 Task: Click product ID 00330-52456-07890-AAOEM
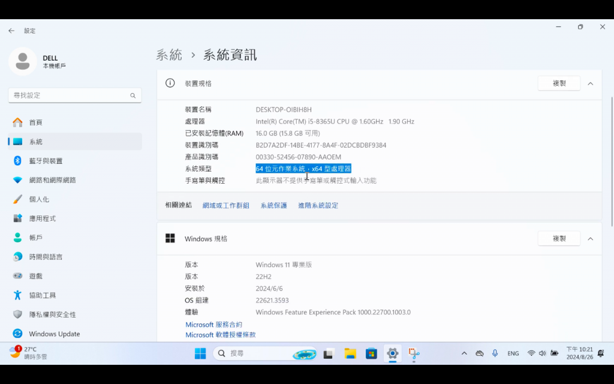tap(299, 157)
